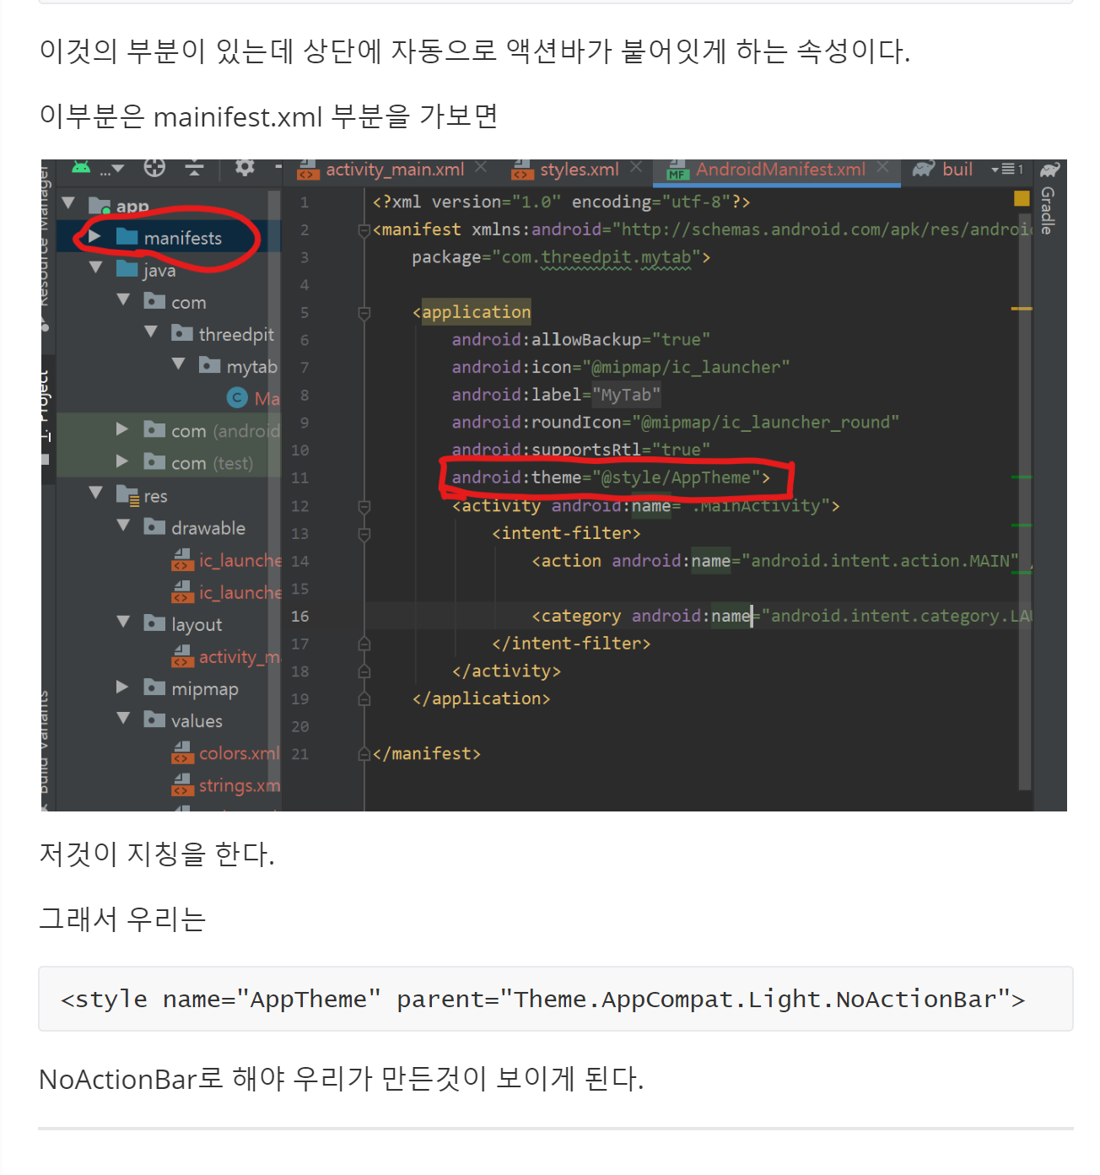Image resolution: width=1100 pixels, height=1175 pixels.
Task: Fold the intent-filter tag at line 13
Action: tap(364, 534)
